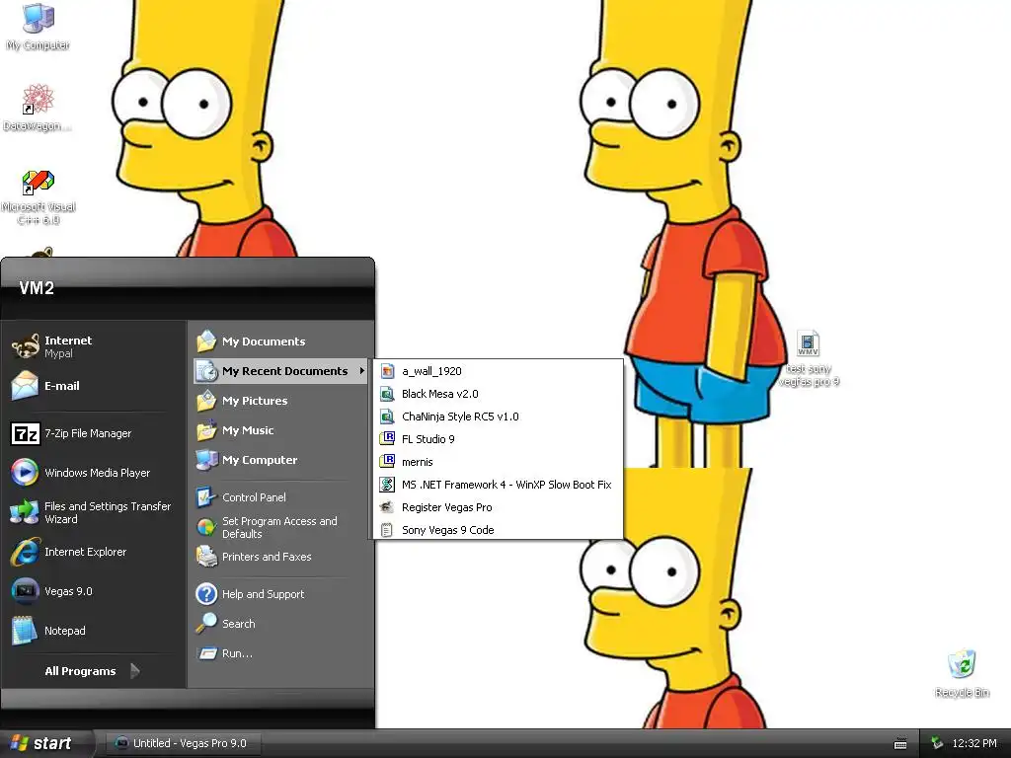
Task: Open My Computer in Start menu
Action: [x=280, y=460]
